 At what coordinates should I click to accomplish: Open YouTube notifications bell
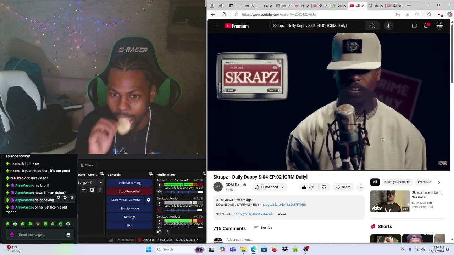426,25
